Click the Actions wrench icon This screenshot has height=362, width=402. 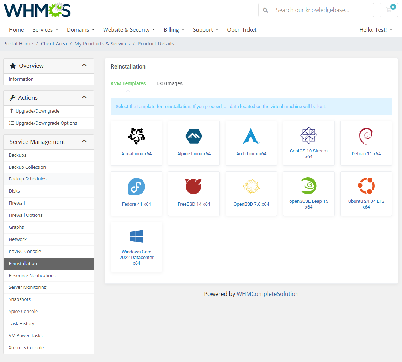[x=12, y=98]
